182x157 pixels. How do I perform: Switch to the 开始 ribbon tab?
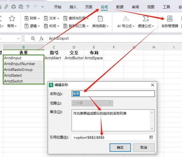58,7
